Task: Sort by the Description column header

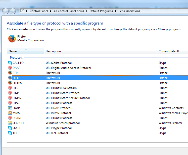Action: (x=101, y=51)
